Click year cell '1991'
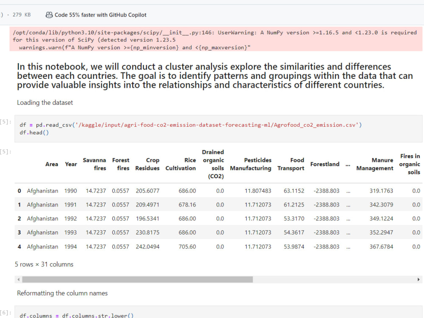The image size is (424, 318). click(70, 205)
